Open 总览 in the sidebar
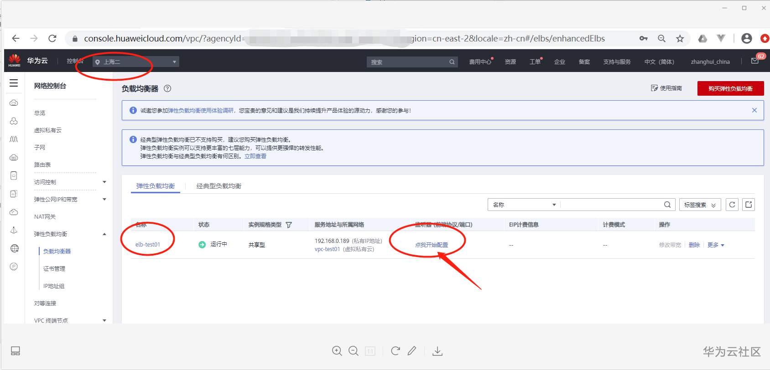Image resolution: width=770 pixels, height=370 pixels. point(40,113)
